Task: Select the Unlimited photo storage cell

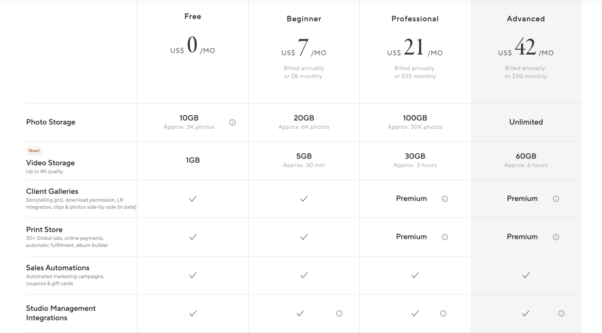Action: (x=526, y=122)
